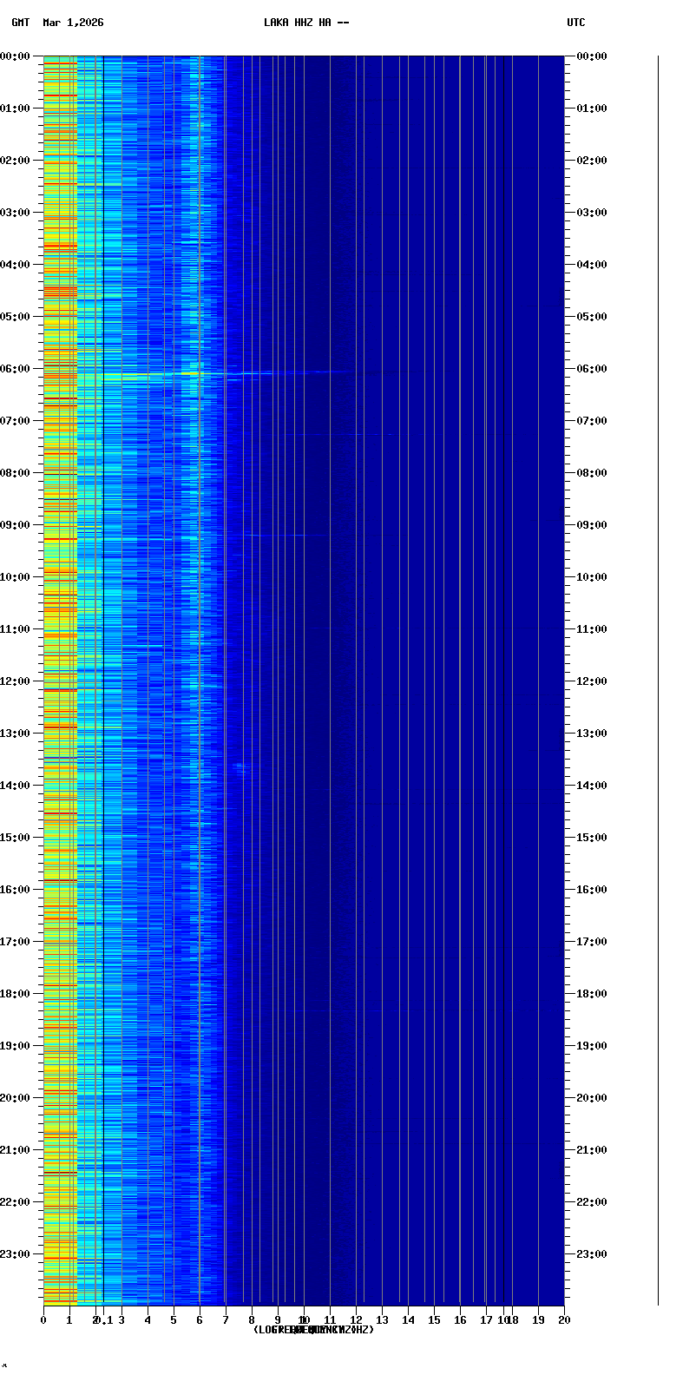
Task: Click the UTC label at top right
Action: pyautogui.click(x=575, y=23)
